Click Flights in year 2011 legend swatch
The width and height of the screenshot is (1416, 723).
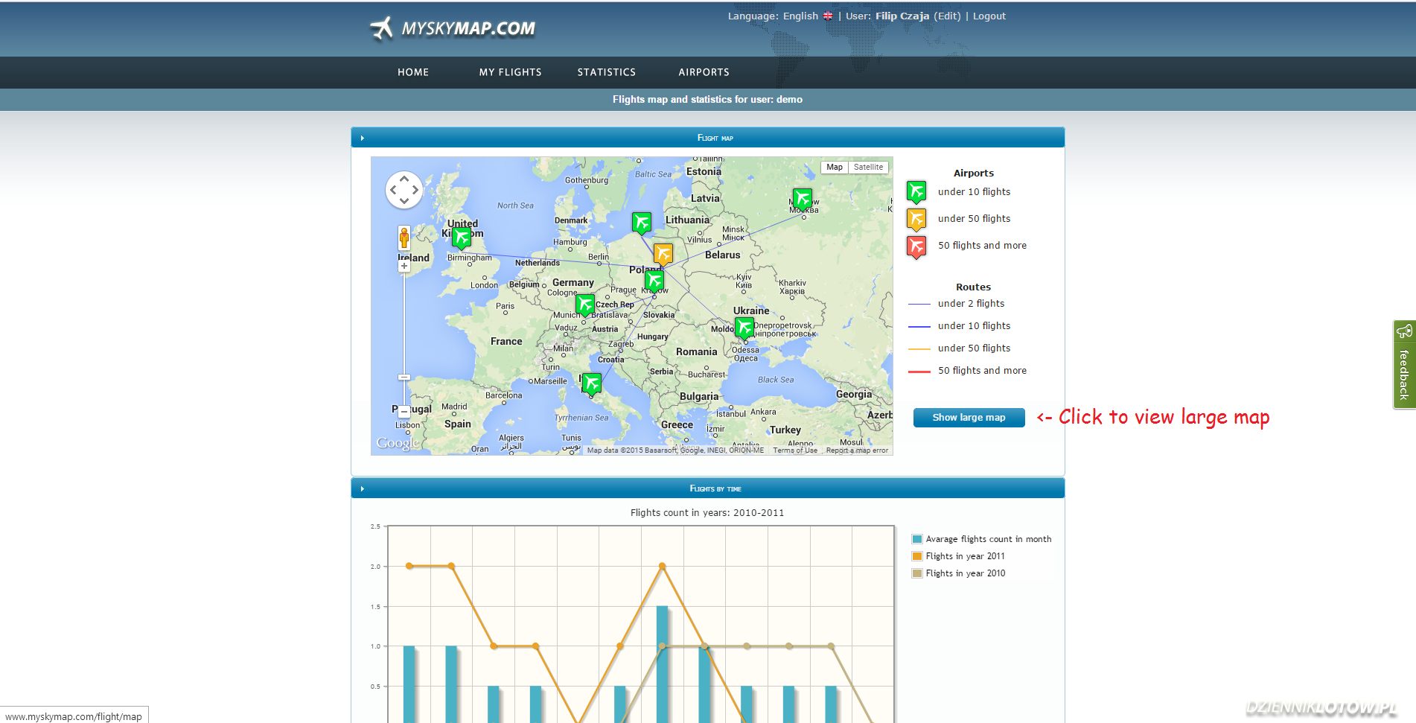(x=917, y=556)
